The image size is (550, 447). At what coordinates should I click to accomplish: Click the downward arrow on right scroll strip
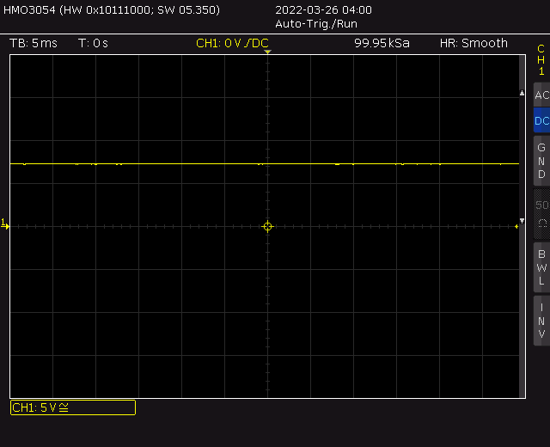pos(522,221)
